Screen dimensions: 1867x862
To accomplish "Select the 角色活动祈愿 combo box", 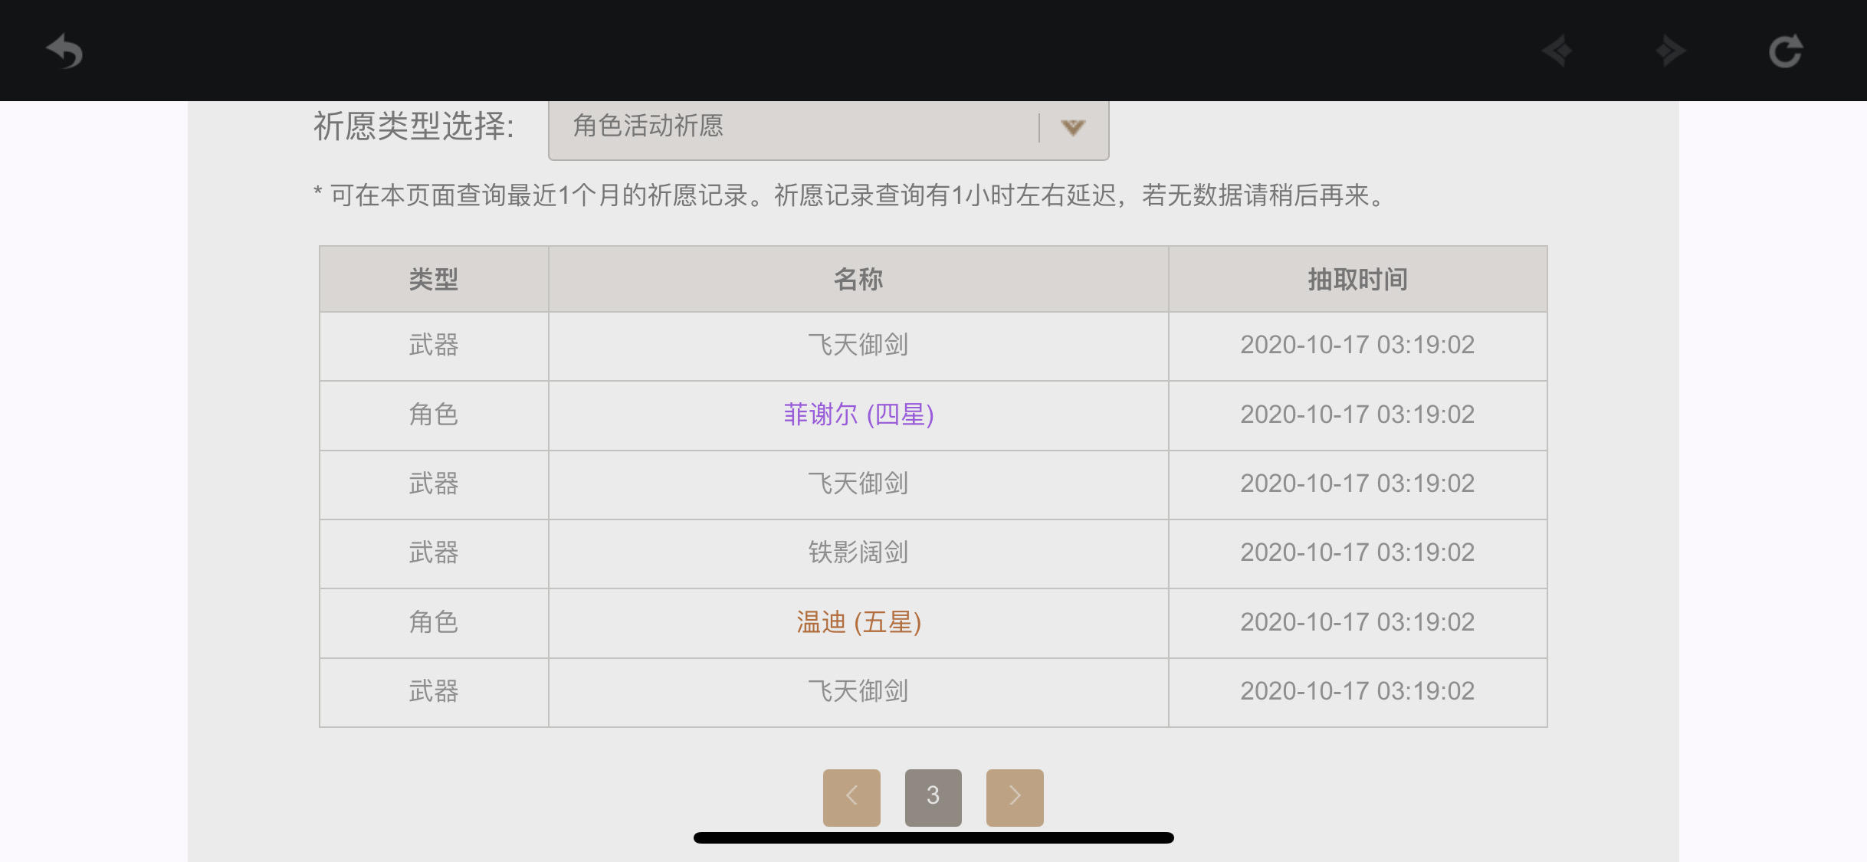I will [x=797, y=127].
